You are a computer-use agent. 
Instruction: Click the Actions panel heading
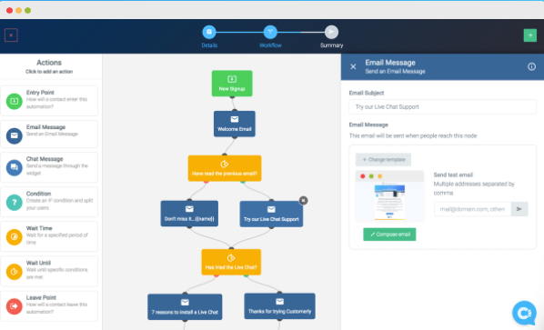(49, 63)
